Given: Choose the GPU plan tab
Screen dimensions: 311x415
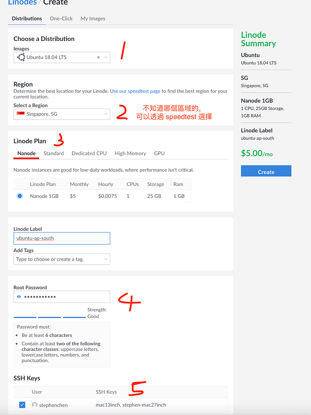Looking at the screenshot, I should tap(159, 153).
